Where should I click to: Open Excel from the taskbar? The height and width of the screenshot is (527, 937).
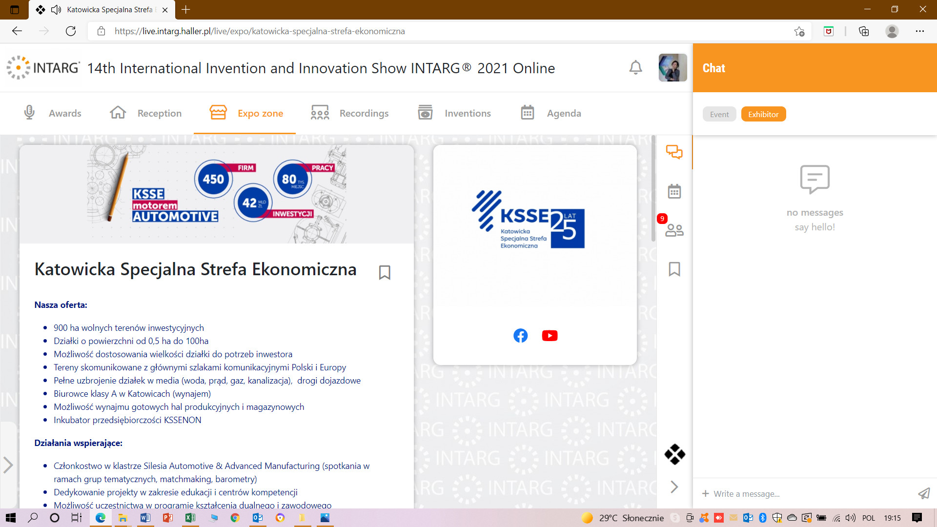click(x=190, y=518)
